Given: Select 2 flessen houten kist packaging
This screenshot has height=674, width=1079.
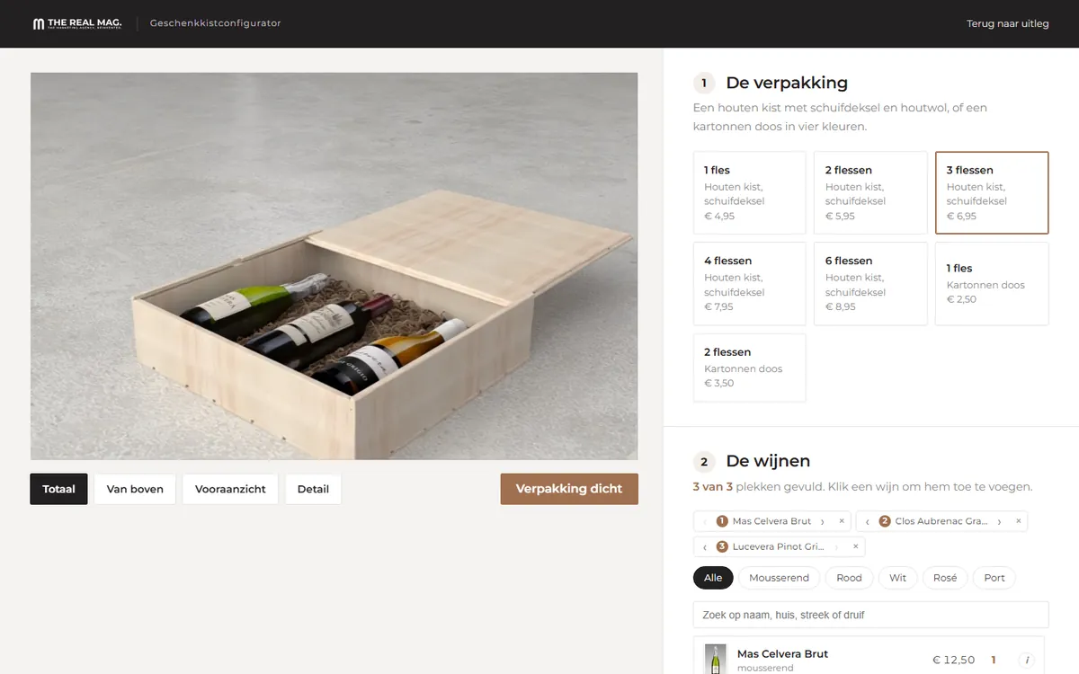Looking at the screenshot, I should tap(870, 192).
